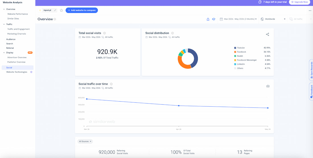Click the 920.9K total social visits value

(107, 52)
